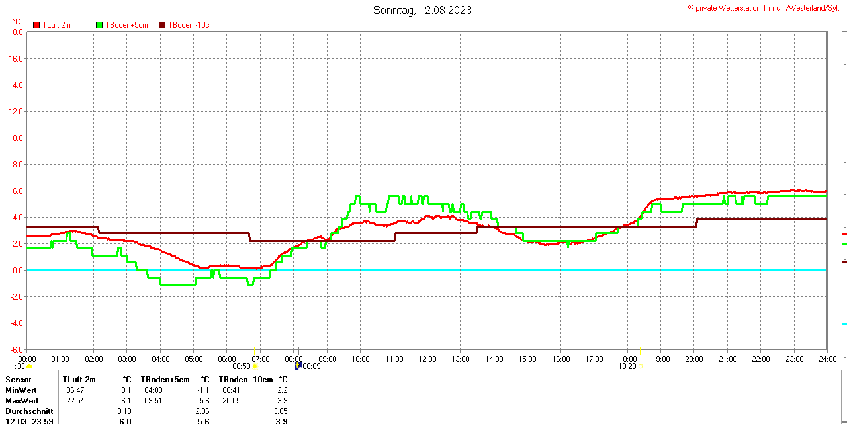Click the MinWert row label

tap(22, 390)
